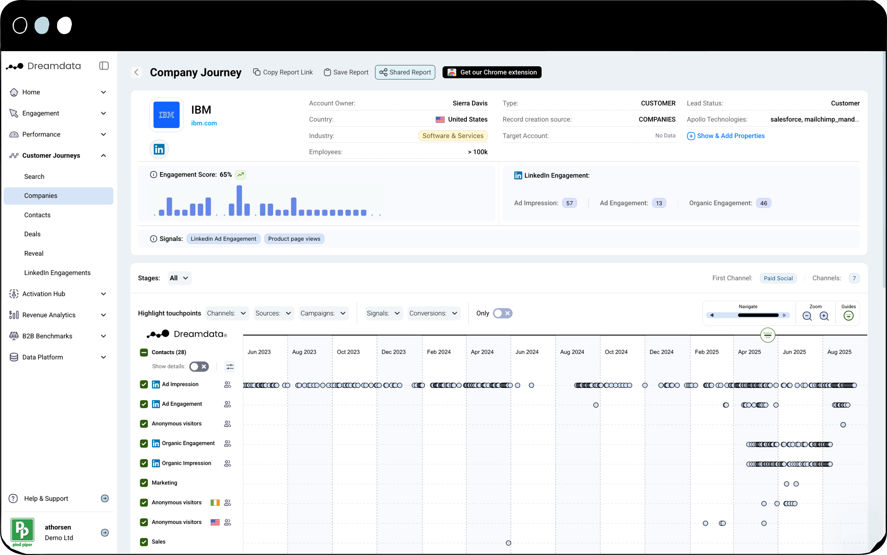This screenshot has height=555, width=887.
Task: Uncheck the Marketing row checkbox
Action: click(x=144, y=483)
